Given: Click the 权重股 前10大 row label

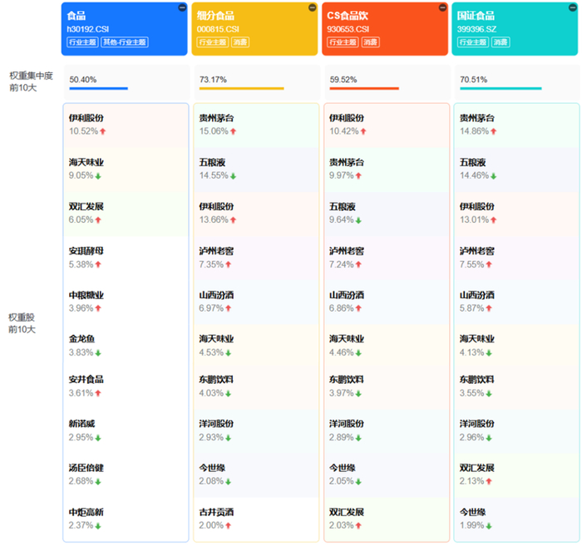Looking at the screenshot, I should click(22, 323).
